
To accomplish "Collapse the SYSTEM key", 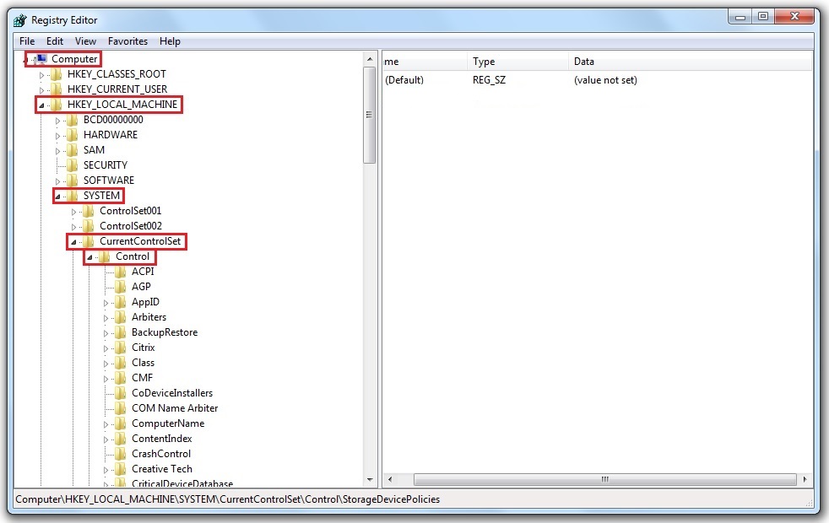I will coord(57,197).
